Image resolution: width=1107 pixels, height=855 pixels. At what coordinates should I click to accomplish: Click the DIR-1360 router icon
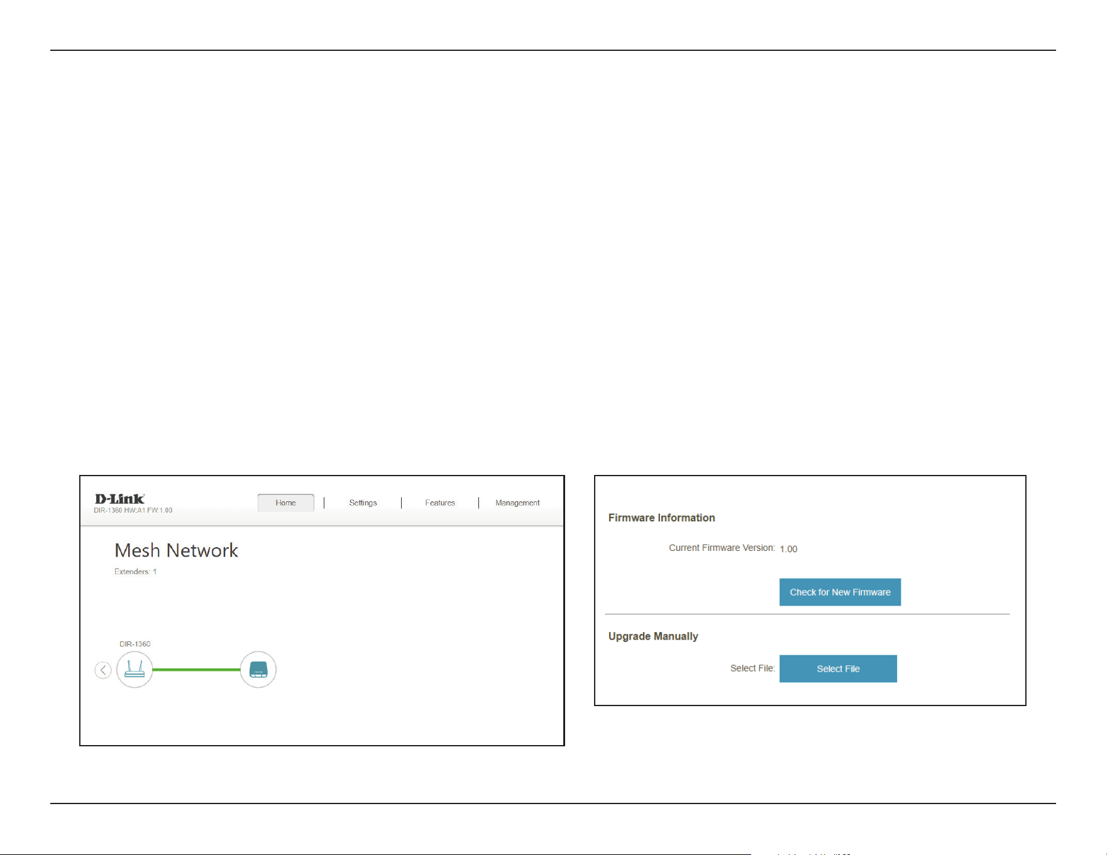coord(135,670)
